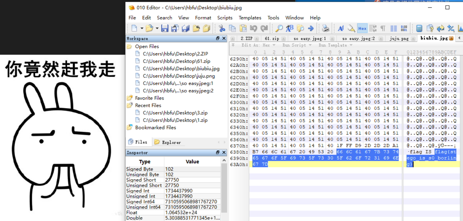Open the Help menu

(315, 18)
